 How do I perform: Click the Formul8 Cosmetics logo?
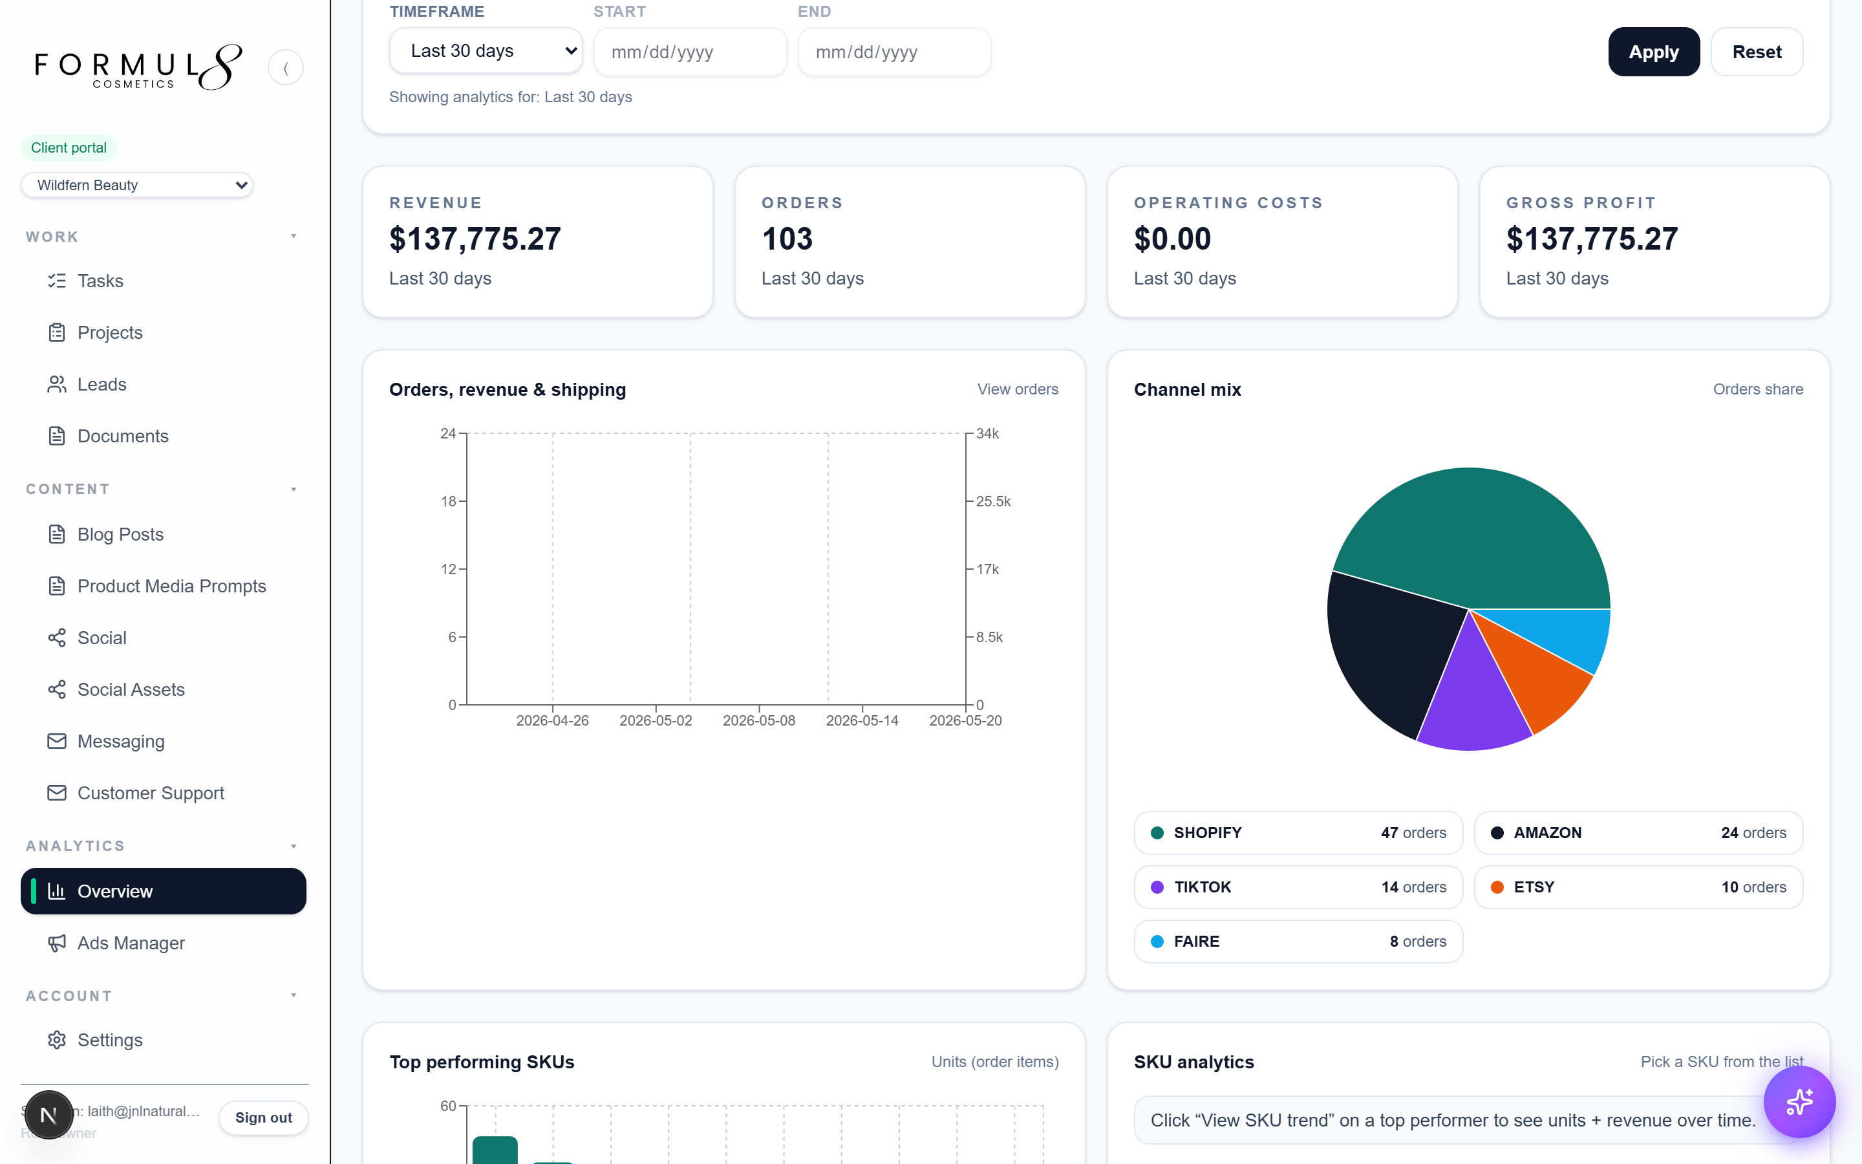click(x=138, y=68)
